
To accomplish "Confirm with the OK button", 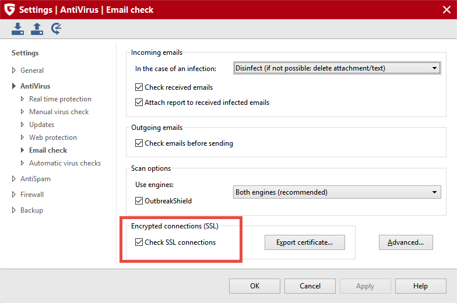I will pyautogui.click(x=254, y=286).
